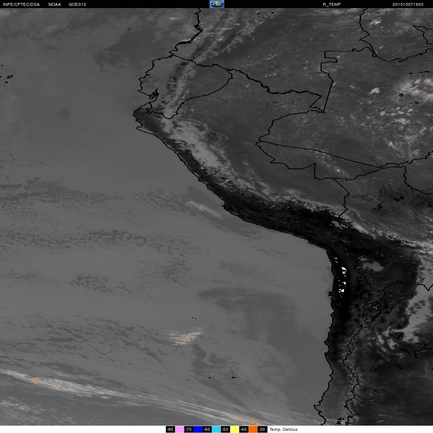Click the -80 legend value
The image size is (433, 433).
pyautogui.click(x=170, y=429)
